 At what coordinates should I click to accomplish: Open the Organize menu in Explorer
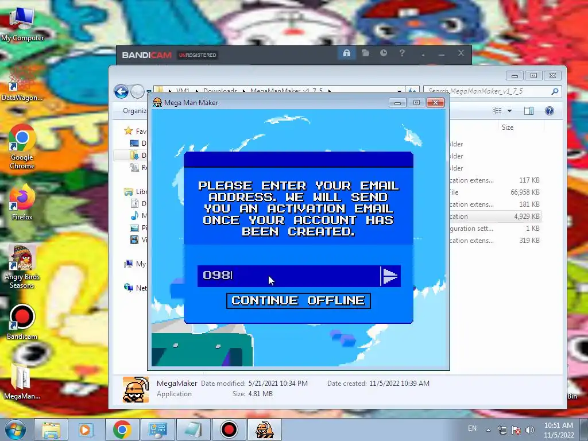coord(134,111)
